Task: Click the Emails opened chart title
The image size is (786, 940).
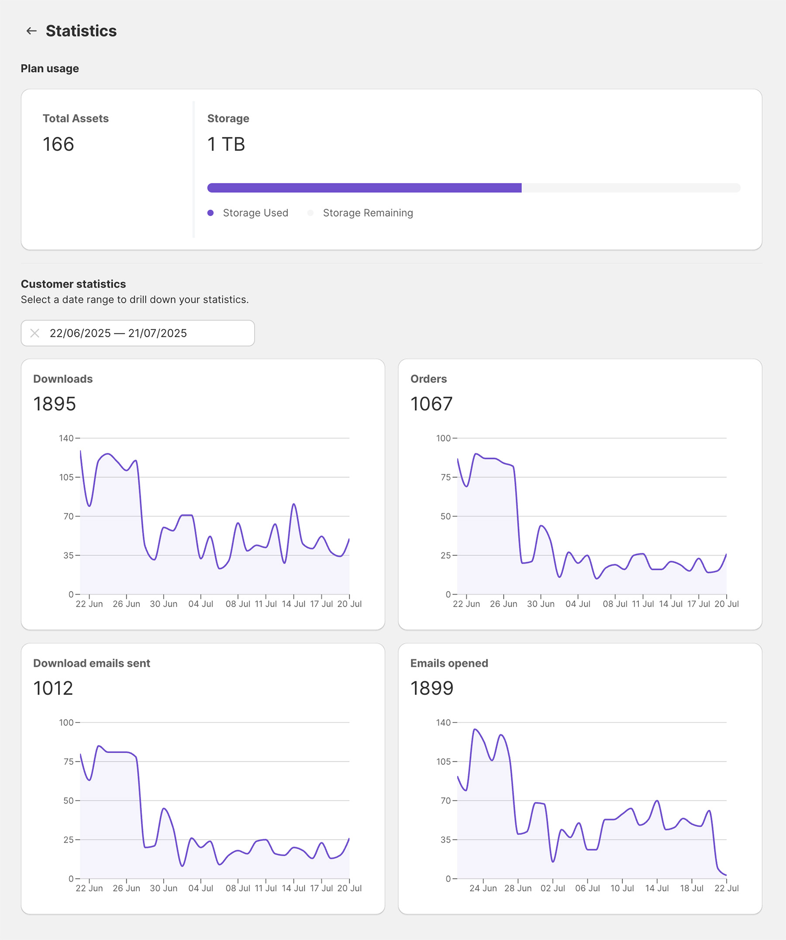Action: click(449, 663)
